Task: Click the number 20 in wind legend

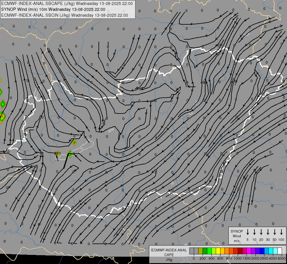Action: [261, 240]
